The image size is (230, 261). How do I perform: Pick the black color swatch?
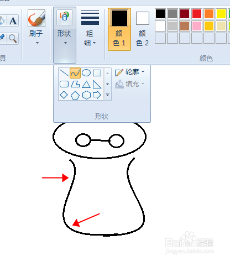coord(160,14)
